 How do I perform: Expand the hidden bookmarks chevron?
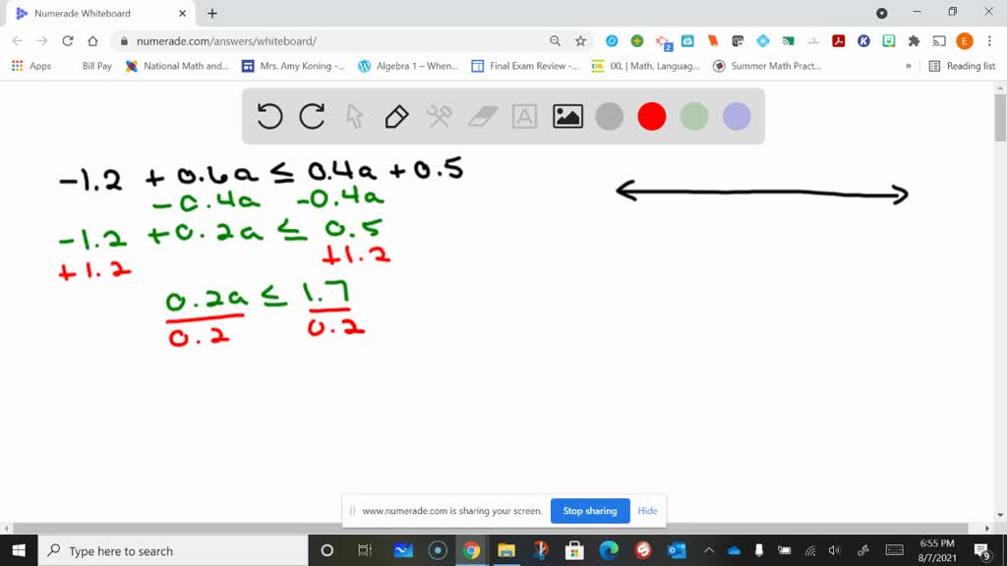click(908, 66)
